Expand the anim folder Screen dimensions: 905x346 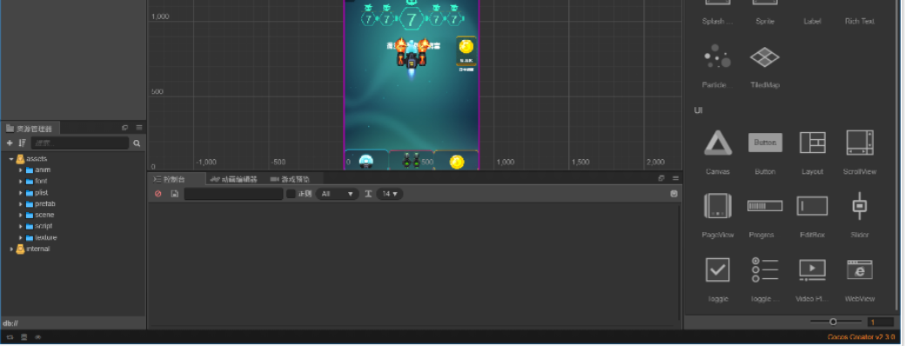click(x=21, y=170)
